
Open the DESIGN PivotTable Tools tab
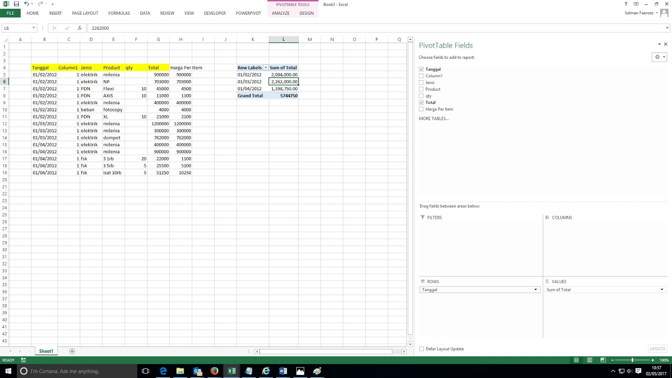pyautogui.click(x=307, y=13)
